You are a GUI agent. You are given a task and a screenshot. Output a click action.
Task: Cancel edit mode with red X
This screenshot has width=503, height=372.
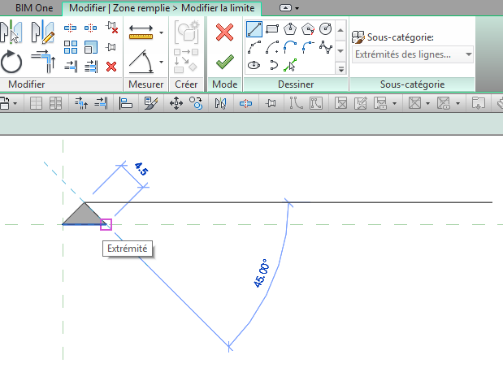(x=224, y=32)
